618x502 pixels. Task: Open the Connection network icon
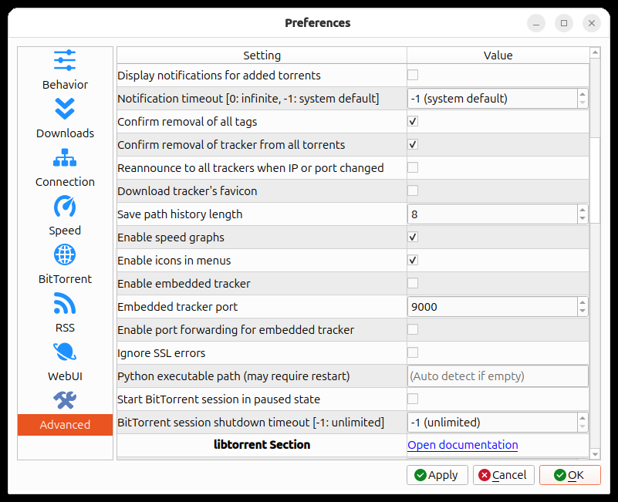pos(65,158)
